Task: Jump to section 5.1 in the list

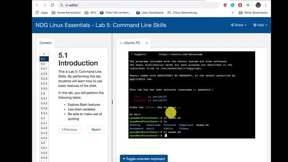Action: (x=44, y=59)
